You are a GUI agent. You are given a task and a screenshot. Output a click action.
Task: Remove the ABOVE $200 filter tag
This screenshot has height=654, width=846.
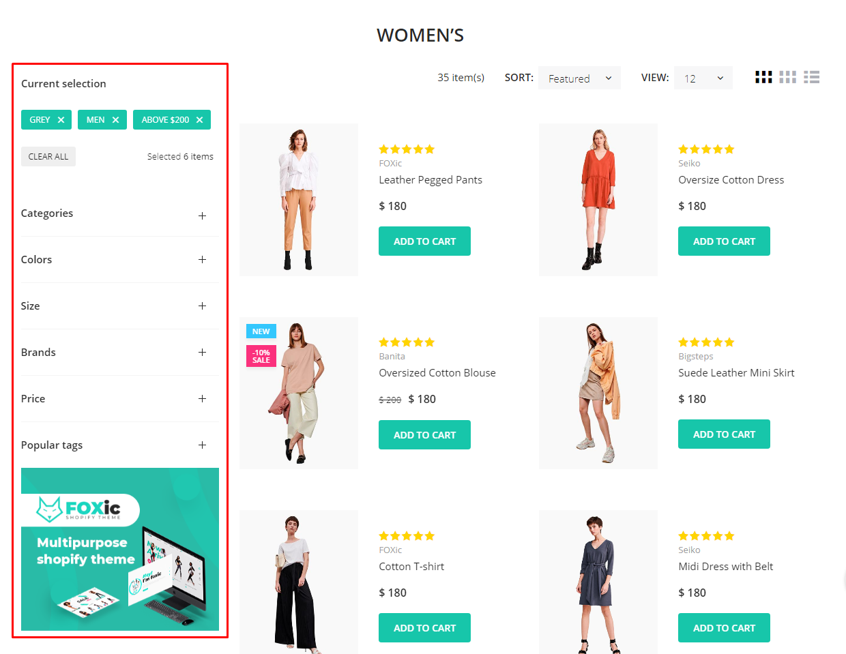click(199, 120)
